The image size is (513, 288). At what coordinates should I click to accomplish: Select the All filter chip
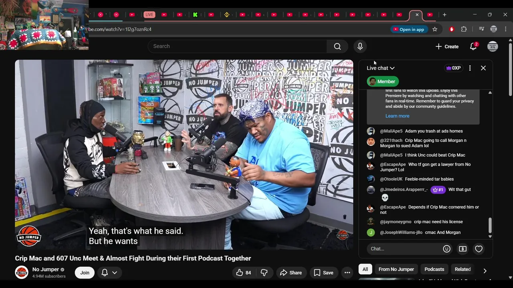point(365,269)
